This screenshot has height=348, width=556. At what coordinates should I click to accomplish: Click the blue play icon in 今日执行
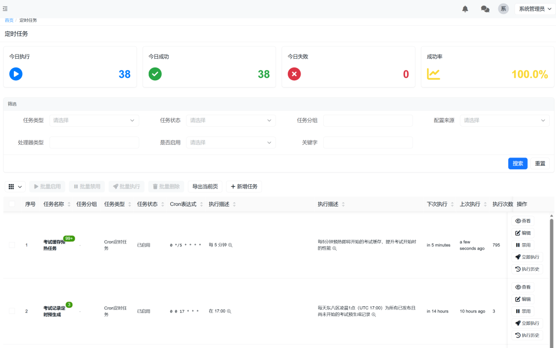(x=15, y=74)
